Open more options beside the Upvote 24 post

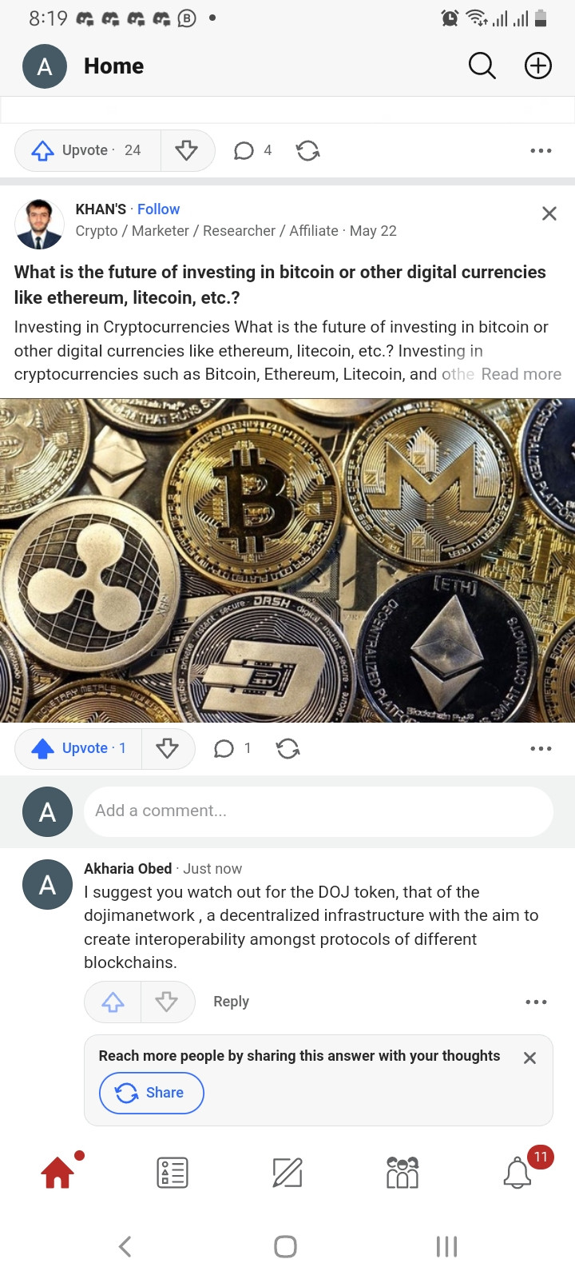(x=541, y=150)
